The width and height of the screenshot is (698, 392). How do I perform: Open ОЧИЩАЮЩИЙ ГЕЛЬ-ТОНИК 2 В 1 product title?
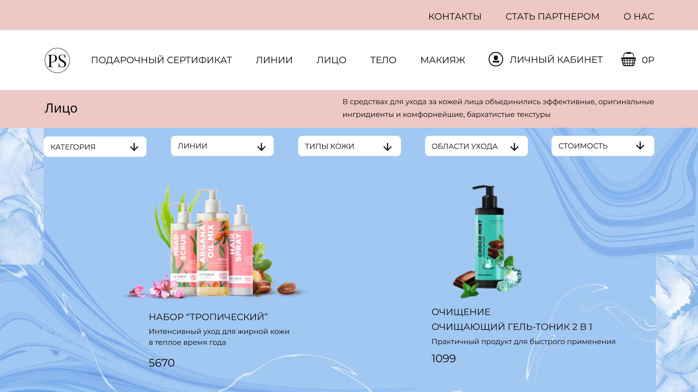(x=512, y=327)
